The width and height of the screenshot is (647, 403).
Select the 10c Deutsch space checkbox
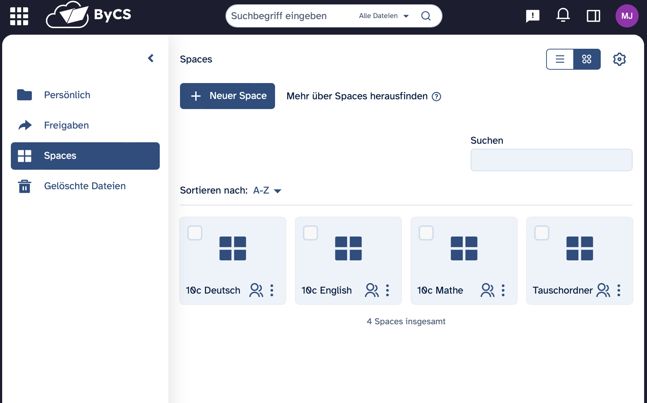coord(195,233)
